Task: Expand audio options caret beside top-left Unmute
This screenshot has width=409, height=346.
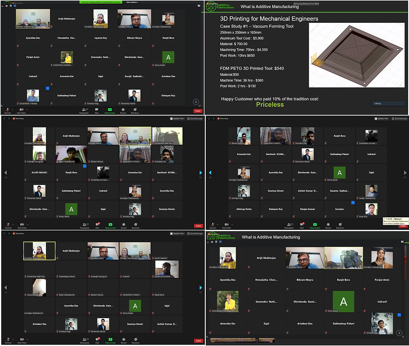Action: (x=13, y=109)
